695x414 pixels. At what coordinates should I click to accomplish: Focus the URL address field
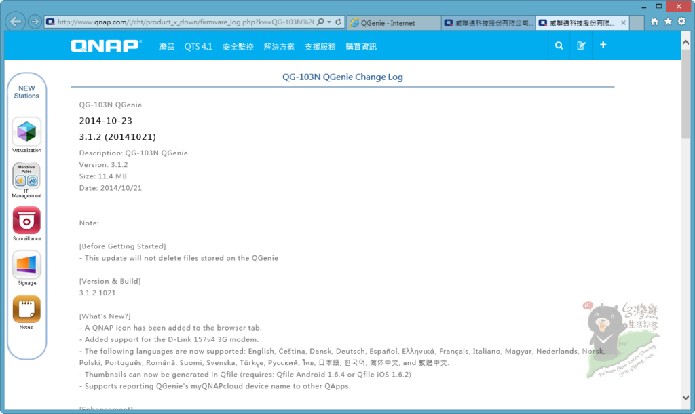(x=185, y=22)
